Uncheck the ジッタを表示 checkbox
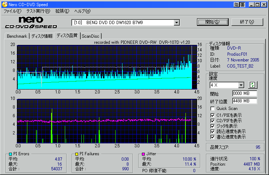This screenshot has width=269, height=175. tap(213, 126)
